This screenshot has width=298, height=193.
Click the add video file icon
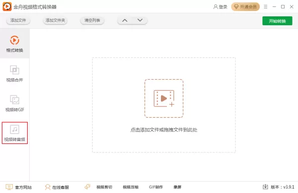[x=164, y=98]
